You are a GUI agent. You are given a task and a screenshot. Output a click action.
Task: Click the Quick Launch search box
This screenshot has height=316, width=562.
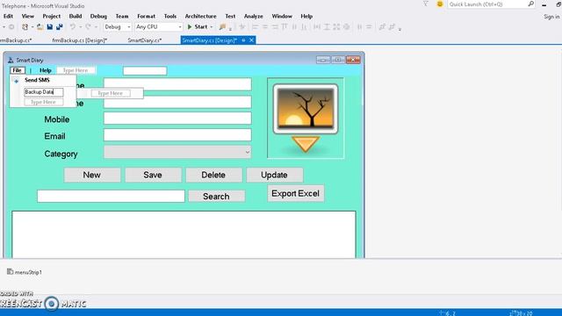pyautogui.click(x=487, y=4)
